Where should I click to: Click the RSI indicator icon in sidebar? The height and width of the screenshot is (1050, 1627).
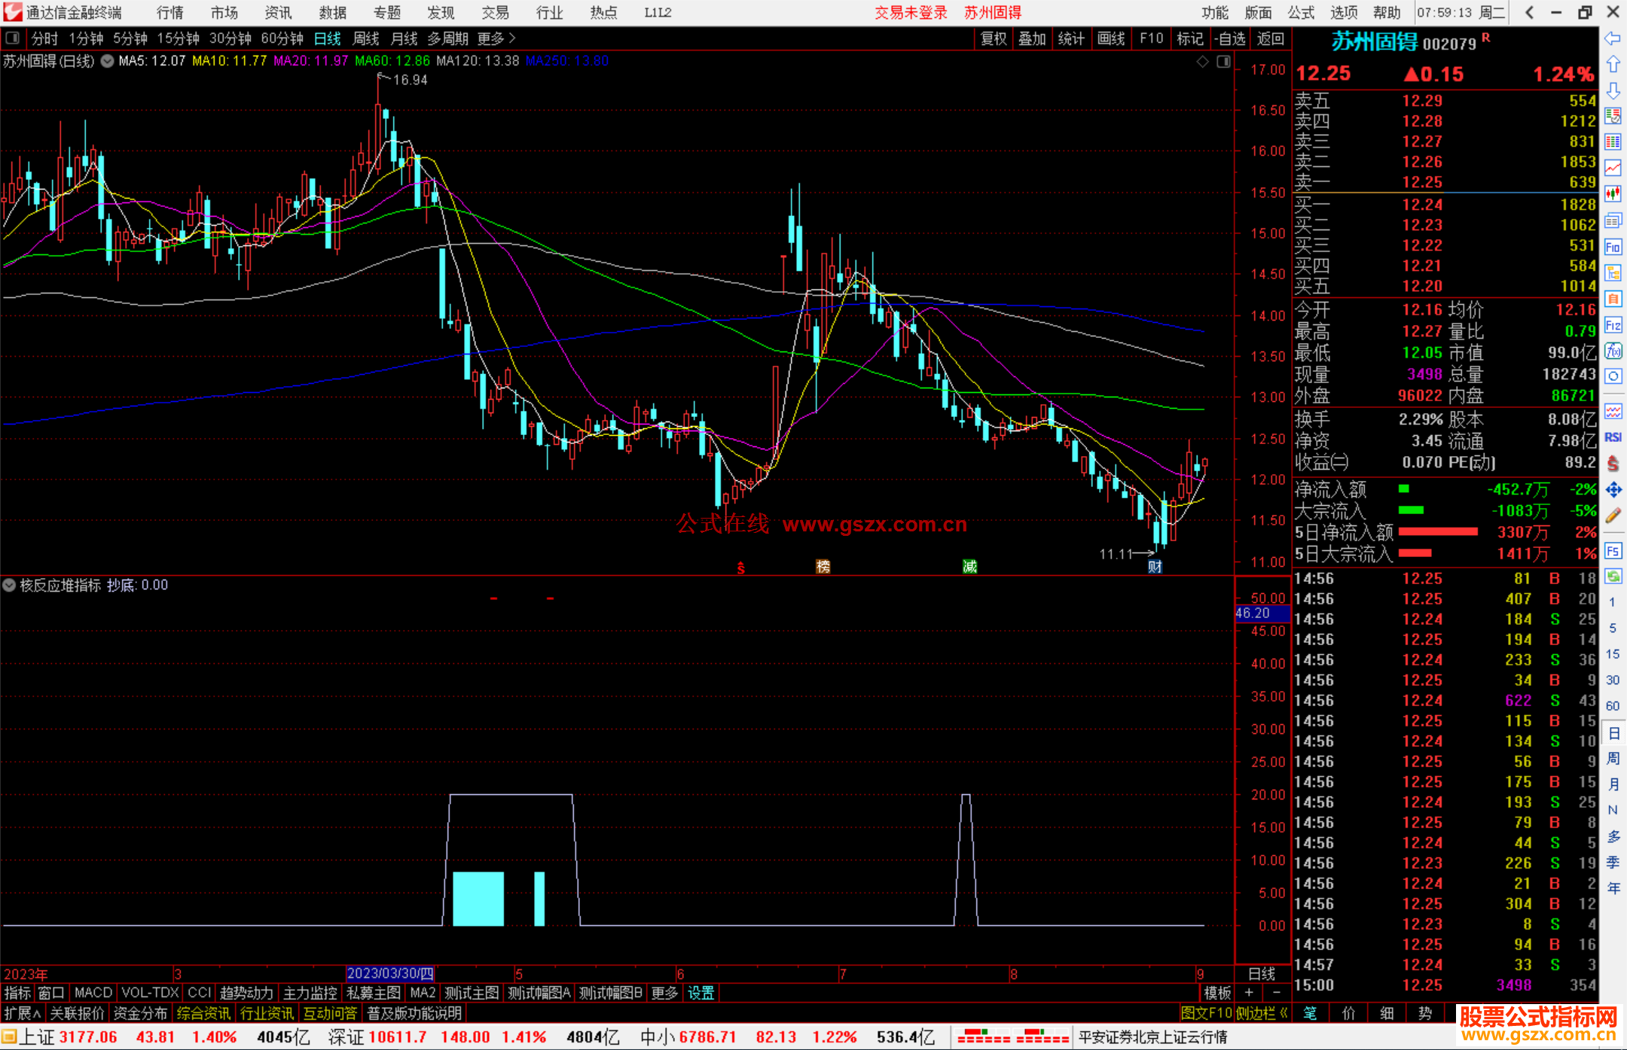click(x=1613, y=437)
